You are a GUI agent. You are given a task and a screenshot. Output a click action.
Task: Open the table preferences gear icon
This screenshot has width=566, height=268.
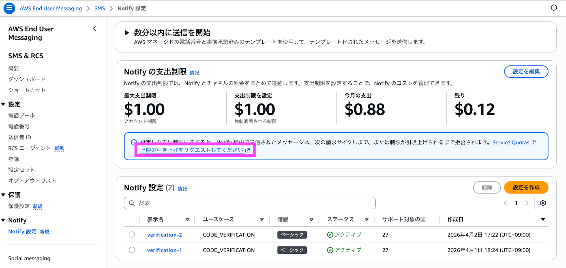coord(543,203)
